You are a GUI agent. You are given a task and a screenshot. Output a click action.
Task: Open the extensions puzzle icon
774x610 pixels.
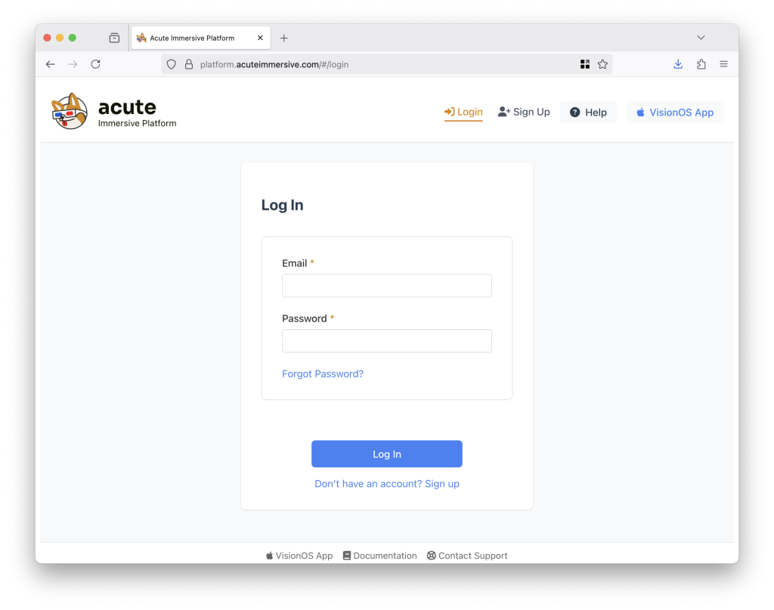[701, 64]
